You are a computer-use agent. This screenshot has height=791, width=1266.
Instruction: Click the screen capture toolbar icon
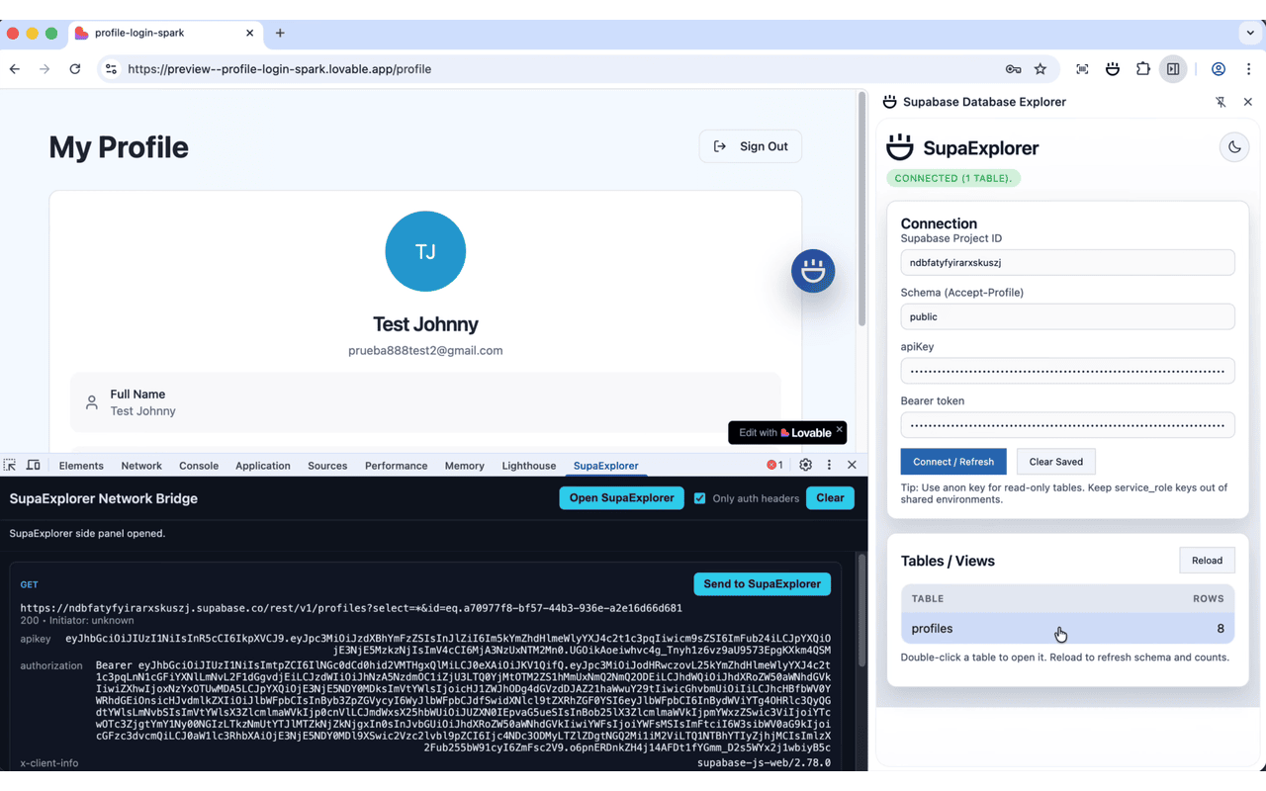(1082, 69)
